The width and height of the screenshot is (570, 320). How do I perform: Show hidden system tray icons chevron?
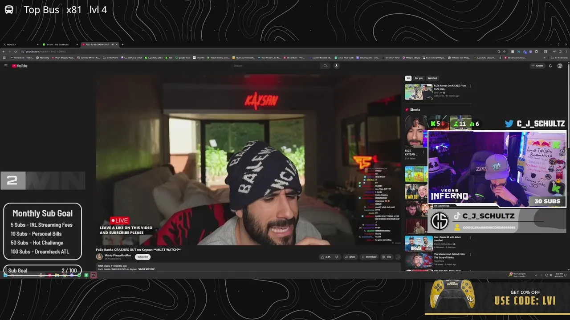point(536,275)
